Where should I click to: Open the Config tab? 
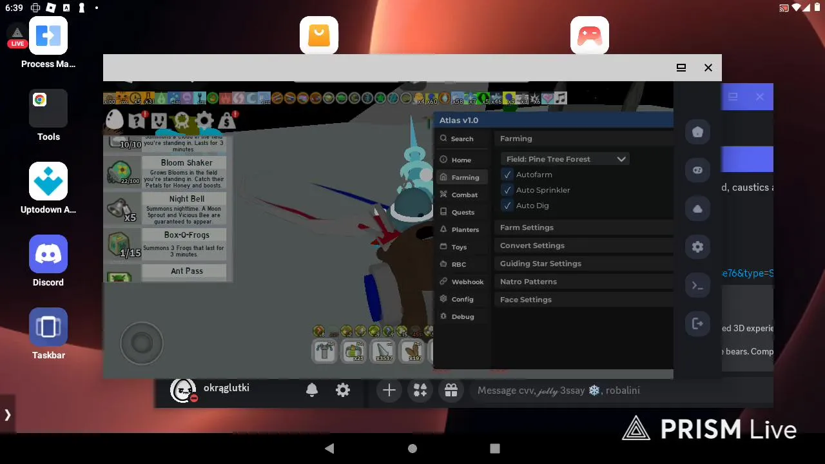click(463, 299)
